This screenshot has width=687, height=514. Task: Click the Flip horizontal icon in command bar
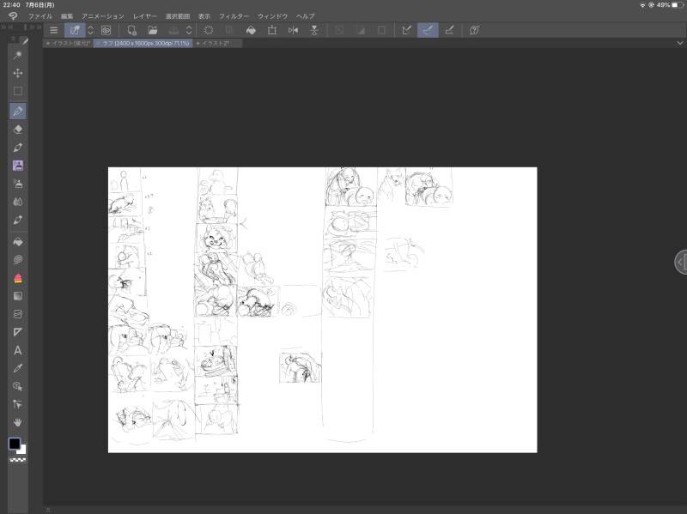[294, 30]
